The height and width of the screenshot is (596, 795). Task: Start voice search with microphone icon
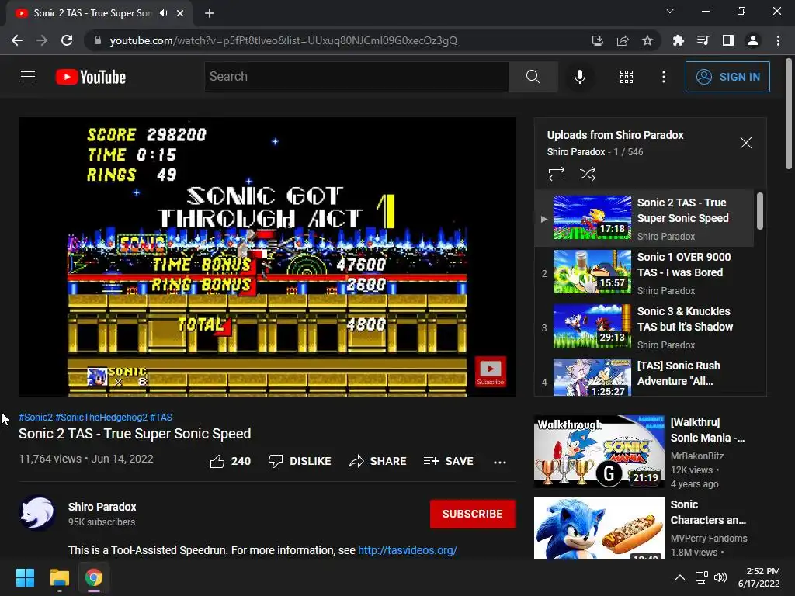click(579, 77)
